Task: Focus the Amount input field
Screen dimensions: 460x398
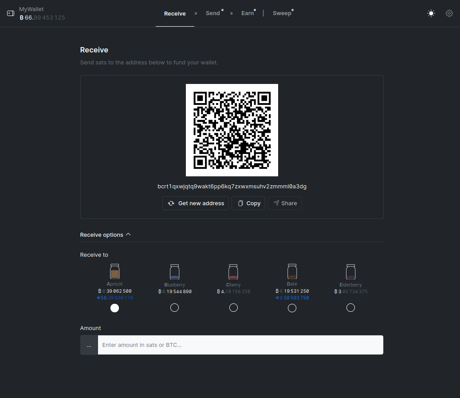Action: tap(240, 345)
